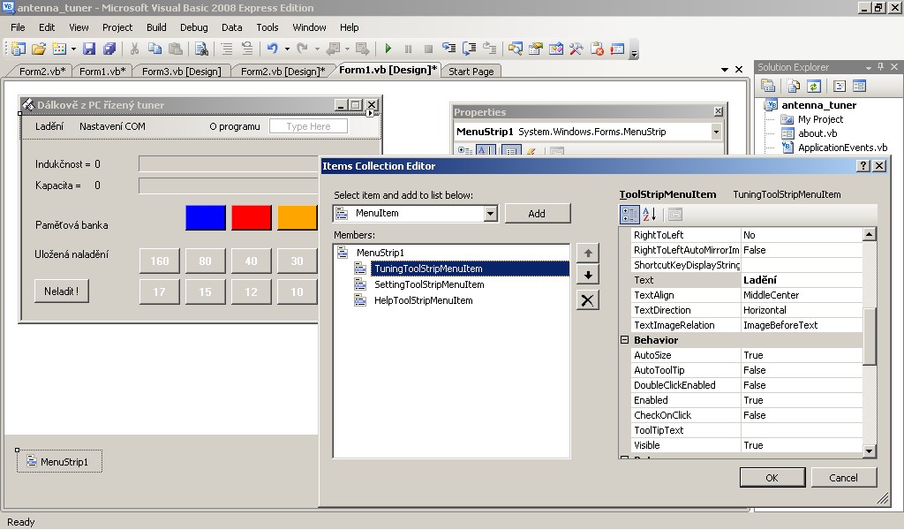Click the Save All toolbar icon
The height and width of the screenshot is (530, 904).
tap(109, 49)
